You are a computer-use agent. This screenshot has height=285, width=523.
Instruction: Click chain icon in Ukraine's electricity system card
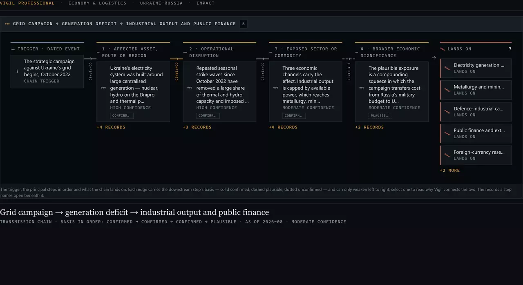(x=103, y=88)
